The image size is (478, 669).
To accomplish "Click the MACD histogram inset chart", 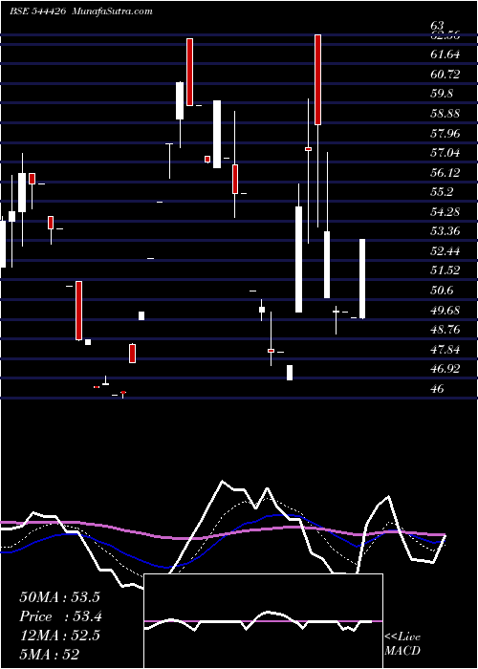I will point(263,621).
